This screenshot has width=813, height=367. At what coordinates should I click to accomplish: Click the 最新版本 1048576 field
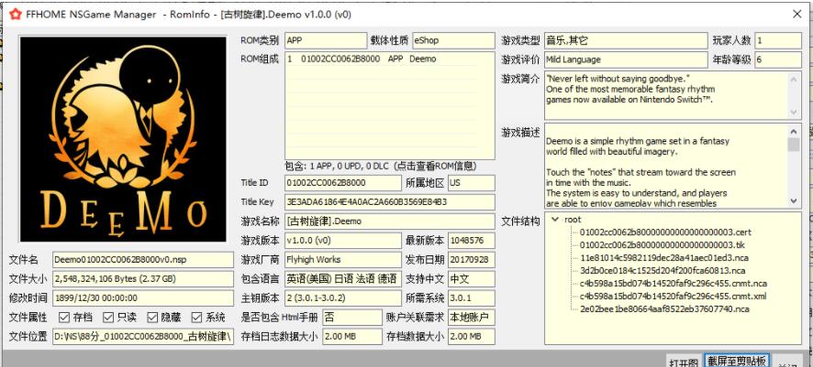472,241
